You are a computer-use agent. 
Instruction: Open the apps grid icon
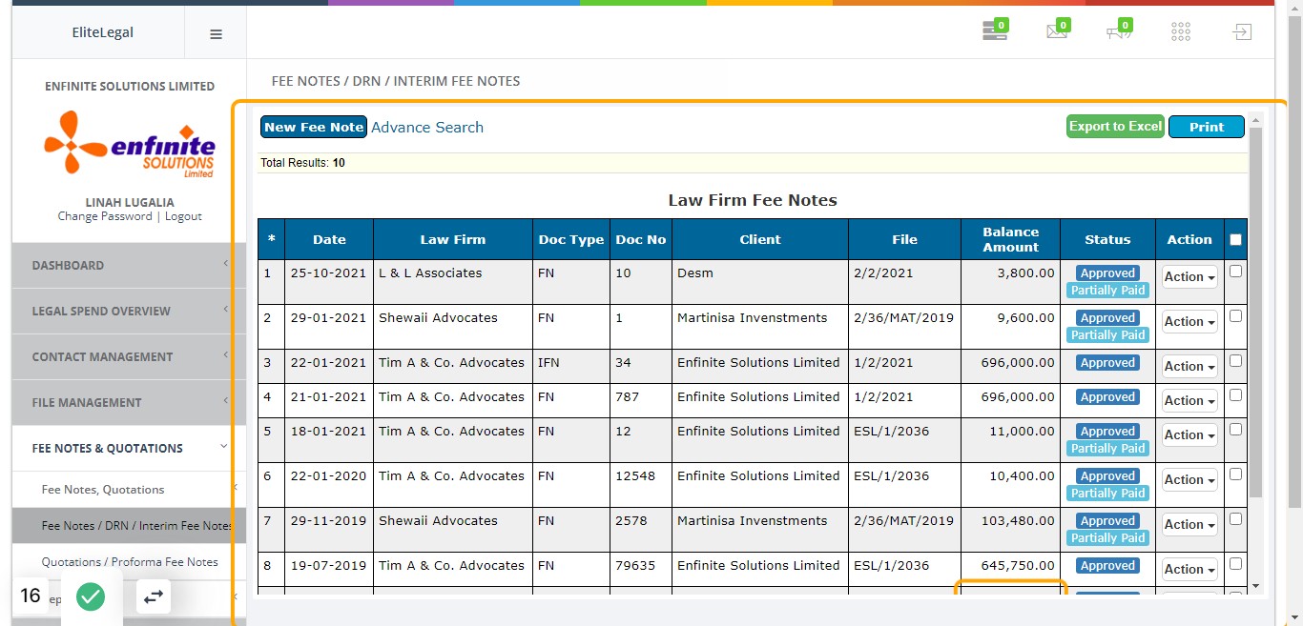1181,32
